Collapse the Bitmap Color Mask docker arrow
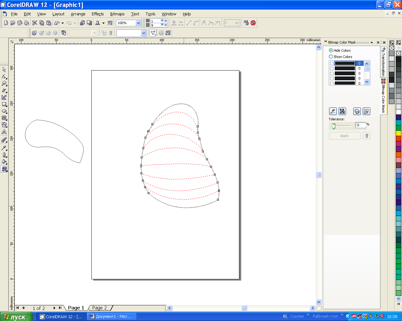 coord(372,42)
